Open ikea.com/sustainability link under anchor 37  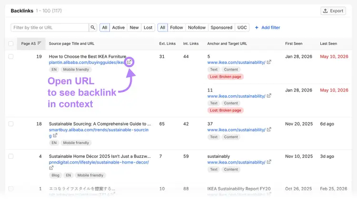[x=236, y=130]
